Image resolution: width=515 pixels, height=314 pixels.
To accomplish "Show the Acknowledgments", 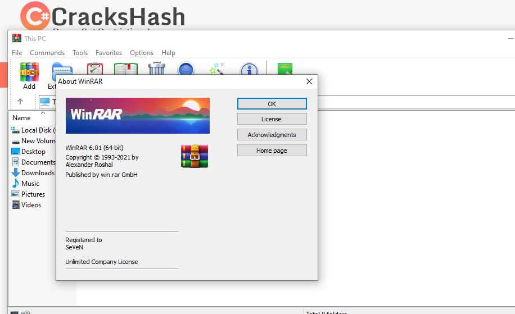I will point(272,135).
